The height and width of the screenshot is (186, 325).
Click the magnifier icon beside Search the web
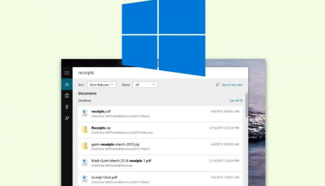tap(217, 85)
